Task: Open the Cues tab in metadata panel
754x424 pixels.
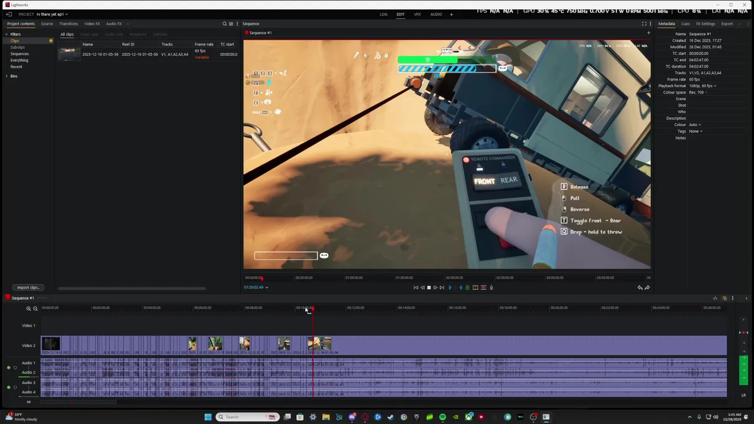Action: (x=686, y=24)
